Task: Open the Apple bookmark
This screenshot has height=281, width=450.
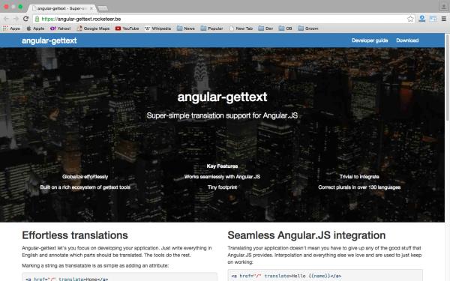Action: click(x=35, y=28)
